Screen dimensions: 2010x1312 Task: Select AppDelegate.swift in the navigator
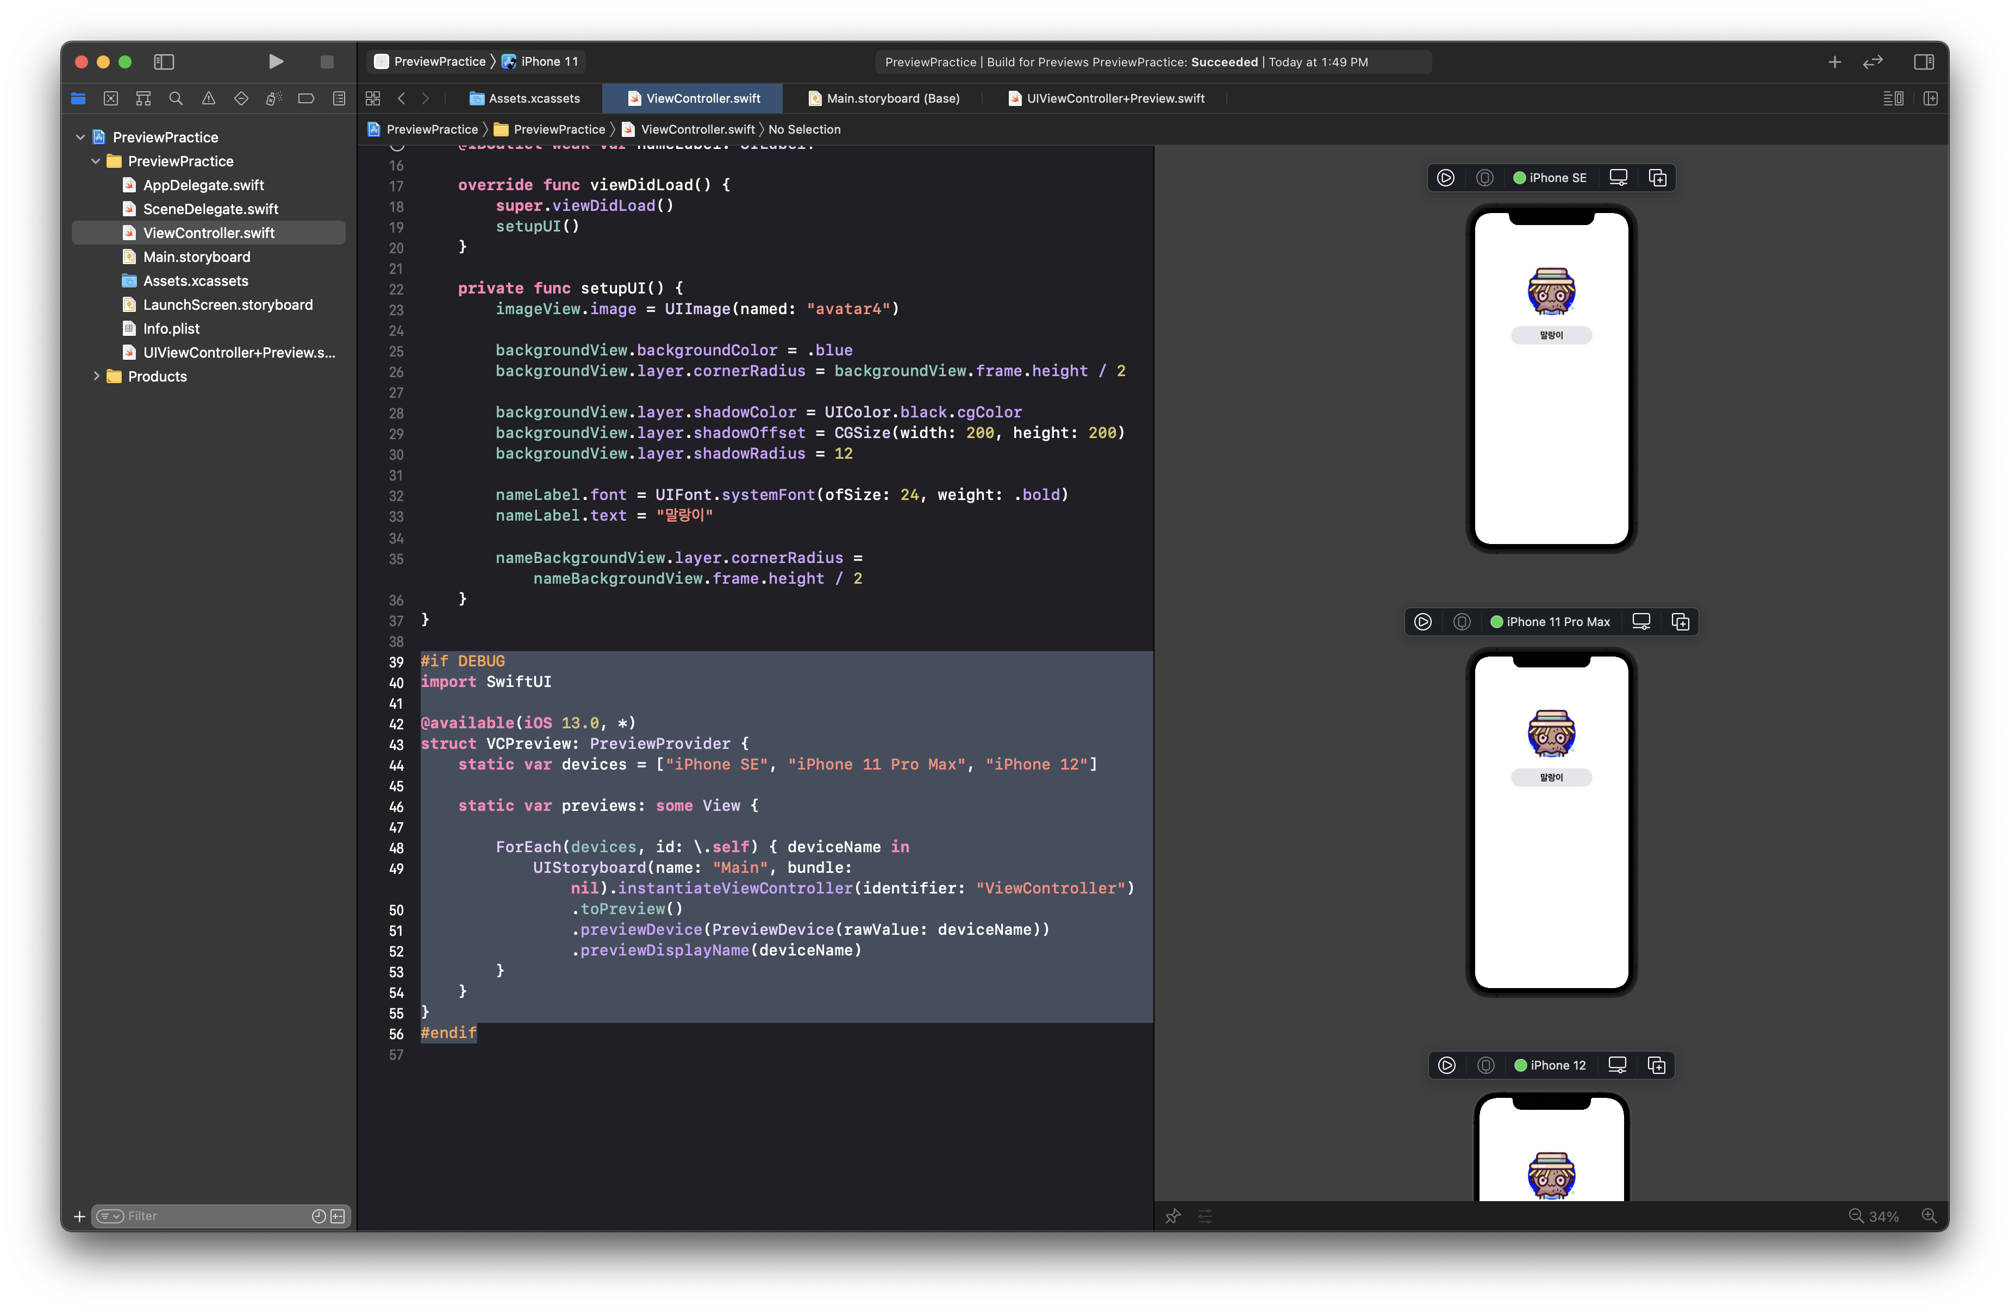click(203, 185)
